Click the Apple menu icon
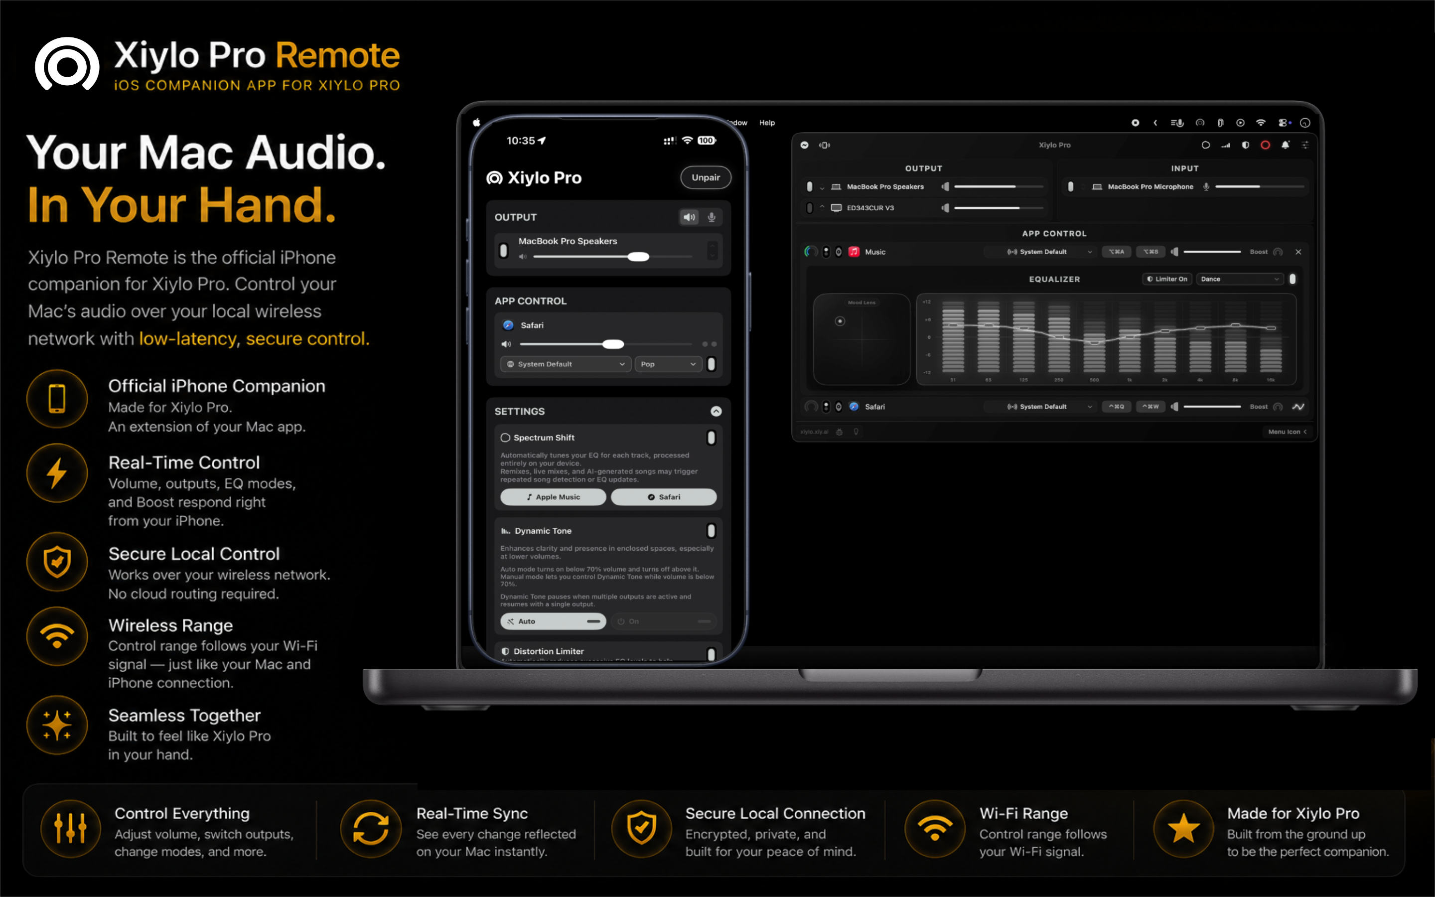The height and width of the screenshot is (897, 1435). [476, 122]
